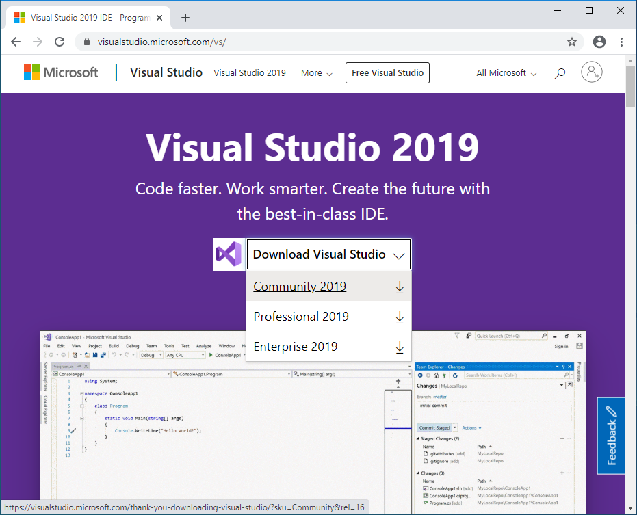Click the search magnifier icon on the page
Screen dimensions: 637x515
tap(560, 73)
